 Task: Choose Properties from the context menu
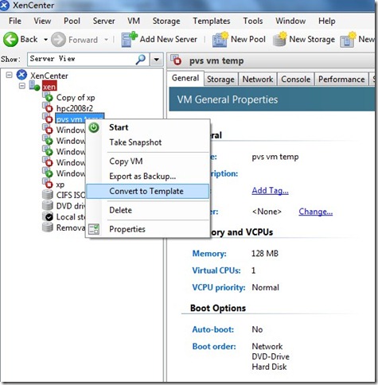coord(148,229)
